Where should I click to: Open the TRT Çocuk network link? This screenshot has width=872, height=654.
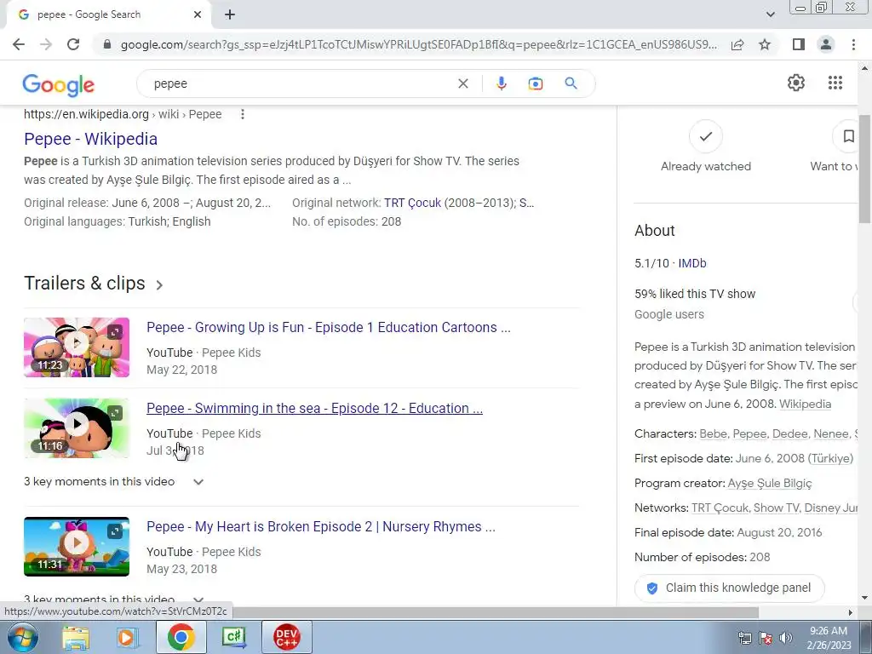pyautogui.click(x=412, y=203)
